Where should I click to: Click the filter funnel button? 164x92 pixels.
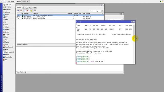(x=35, y=11)
